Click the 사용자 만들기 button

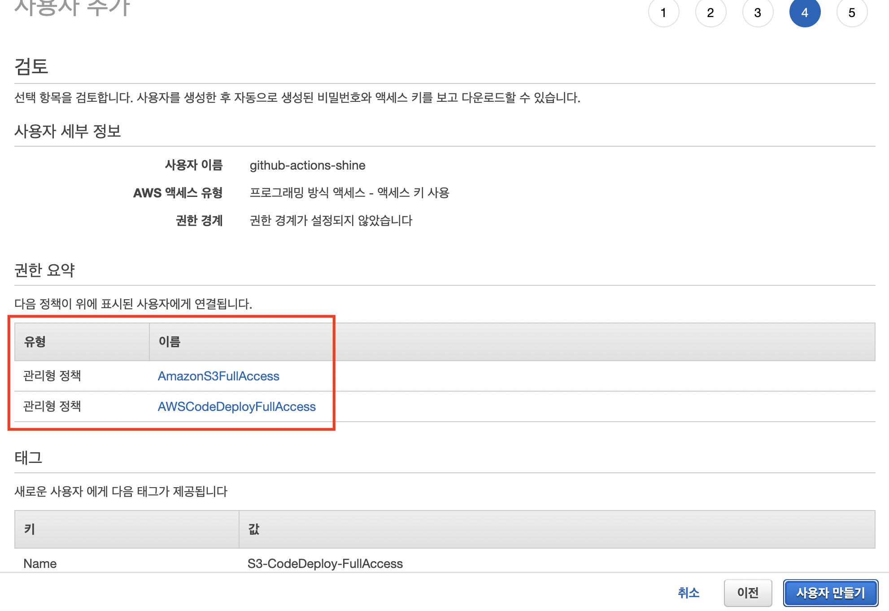click(x=830, y=593)
